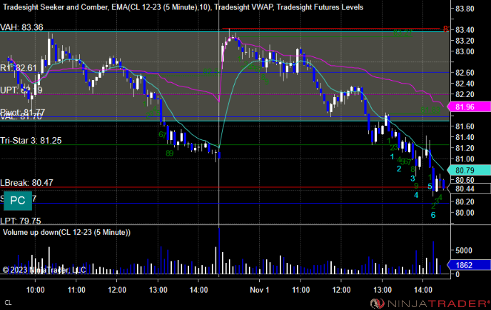The image size is (491, 310).
Task: Click the first 14:00 time axis label
Action: click(198, 289)
